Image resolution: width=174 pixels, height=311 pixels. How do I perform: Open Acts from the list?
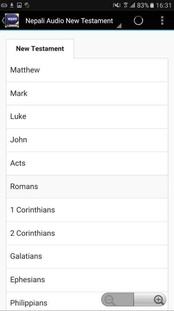(87, 163)
